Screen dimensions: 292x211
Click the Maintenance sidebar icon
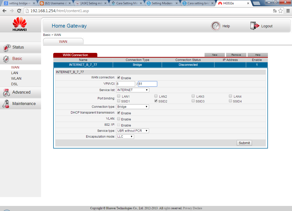pos(6,103)
